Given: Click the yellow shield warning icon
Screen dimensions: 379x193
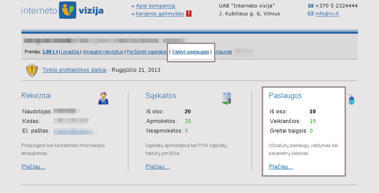Looking at the screenshot, I should [x=32, y=70].
